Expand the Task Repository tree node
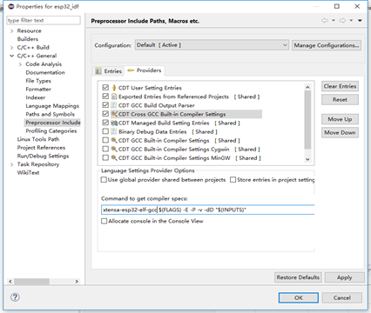The image size is (371, 313). pyautogui.click(x=11, y=164)
